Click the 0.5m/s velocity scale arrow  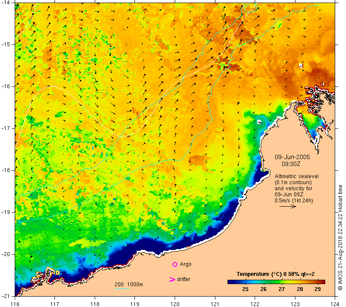pos(288,207)
